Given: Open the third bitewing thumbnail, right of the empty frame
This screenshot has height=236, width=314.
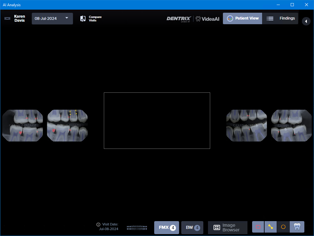Looking at the screenshot, I should [x=247, y=126].
